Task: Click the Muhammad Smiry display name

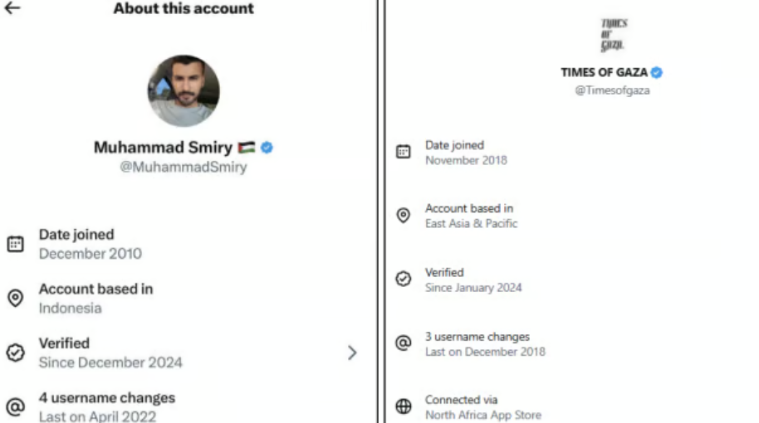Action: pos(163,148)
